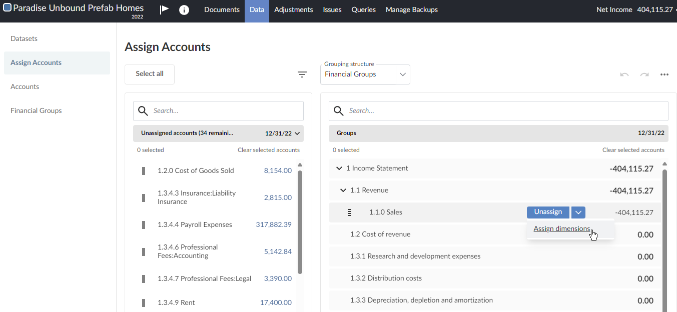Choose Assign dimensions from the menu
677x312 pixels.
click(x=561, y=229)
